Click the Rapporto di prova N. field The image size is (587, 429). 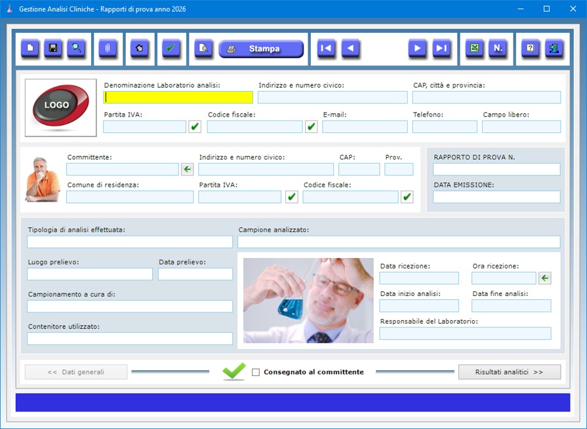tap(496, 169)
